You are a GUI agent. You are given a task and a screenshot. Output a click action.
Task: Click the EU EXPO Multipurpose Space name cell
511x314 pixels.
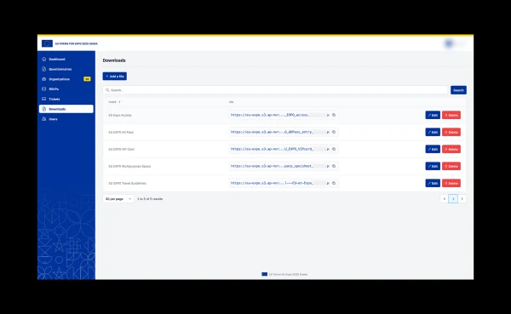[x=129, y=166]
